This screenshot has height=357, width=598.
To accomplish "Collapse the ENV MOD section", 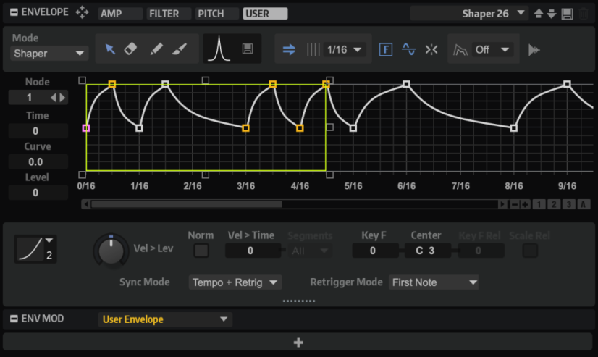I will point(13,319).
